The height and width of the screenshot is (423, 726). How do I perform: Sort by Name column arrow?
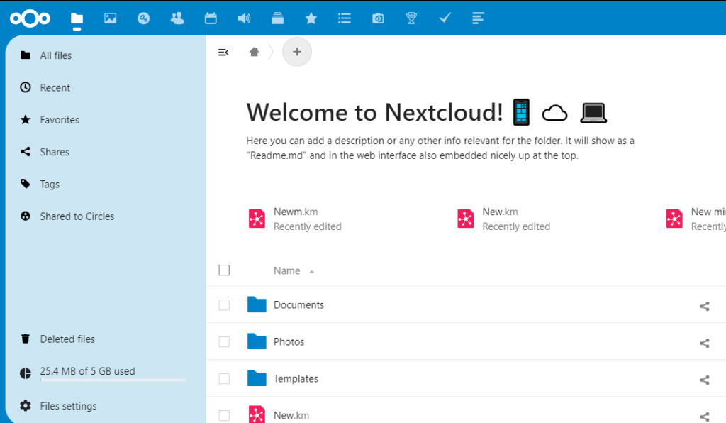click(312, 272)
